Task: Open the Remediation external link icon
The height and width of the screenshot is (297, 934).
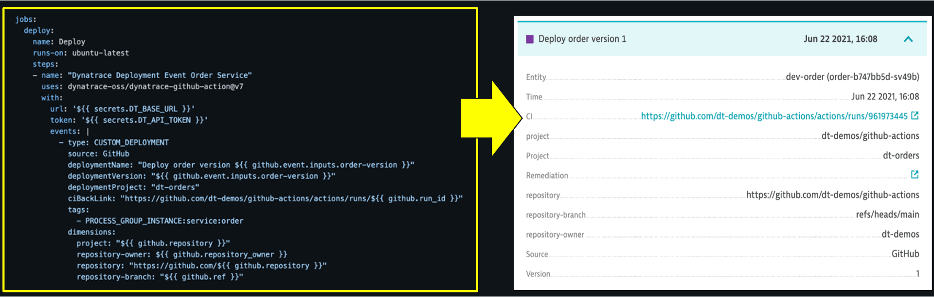Action: (x=915, y=175)
